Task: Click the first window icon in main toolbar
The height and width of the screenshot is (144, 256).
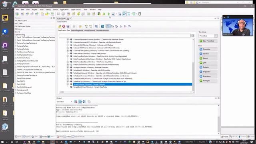Action: coord(17,14)
